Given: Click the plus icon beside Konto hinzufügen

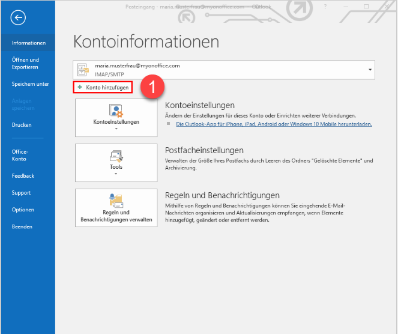Looking at the screenshot, I should click(x=80, y=88).
